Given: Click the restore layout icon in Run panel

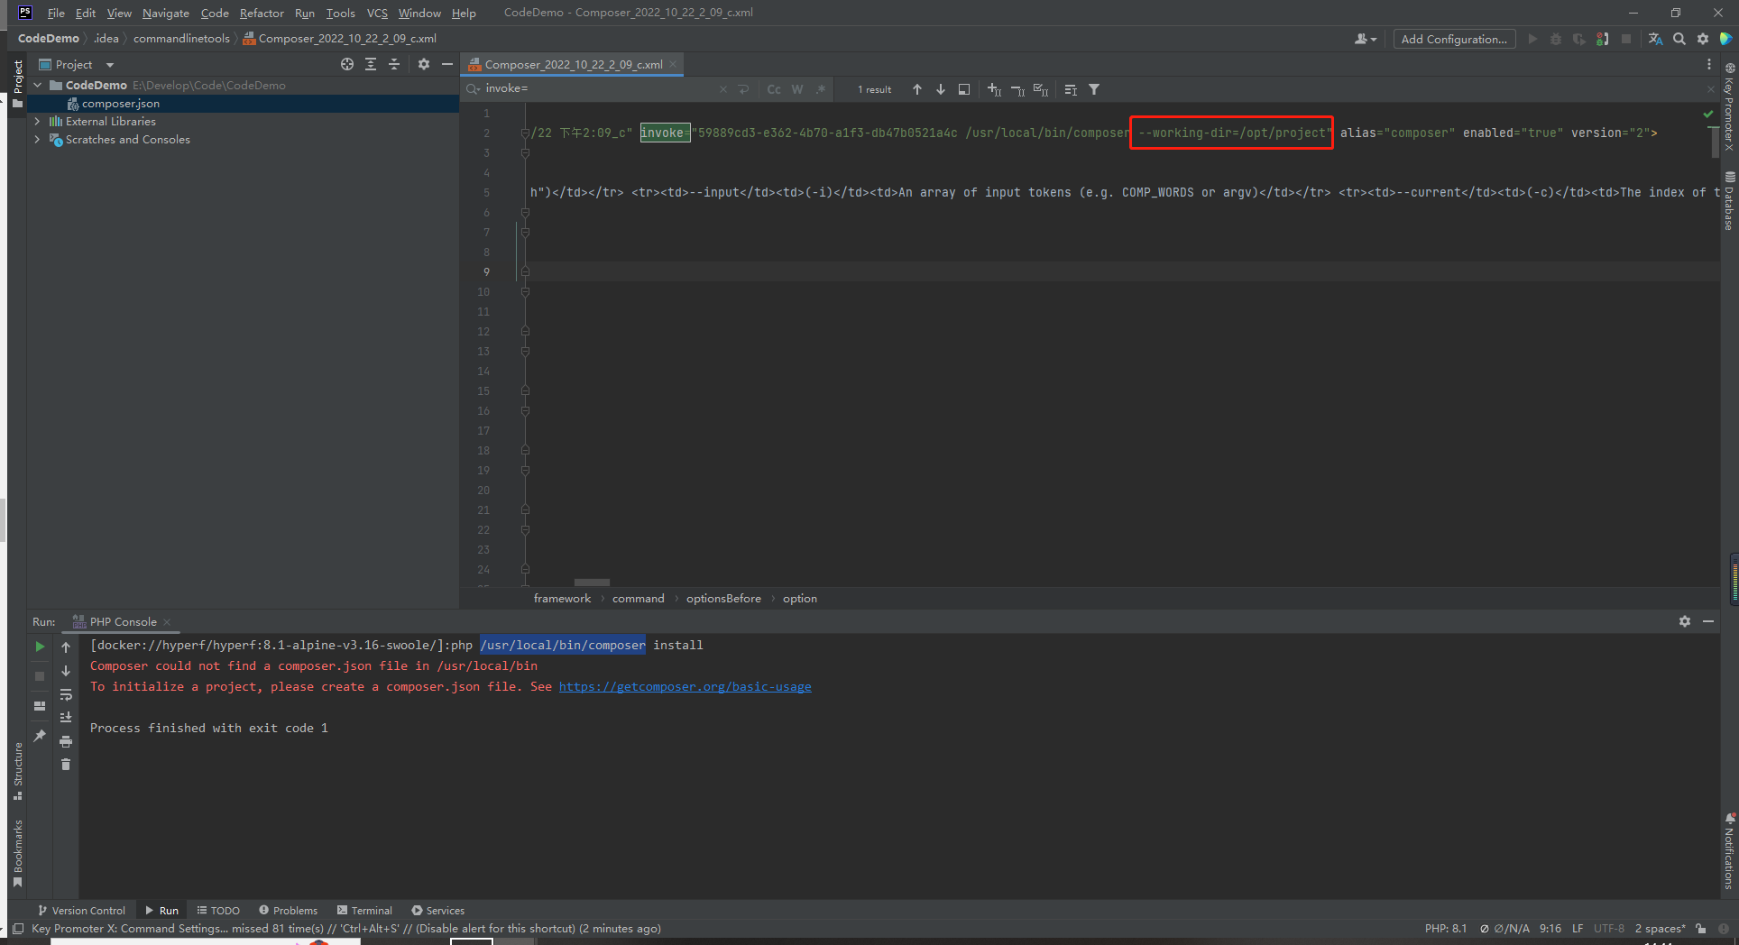Looking at the screenshot, I should pos(40,706).
